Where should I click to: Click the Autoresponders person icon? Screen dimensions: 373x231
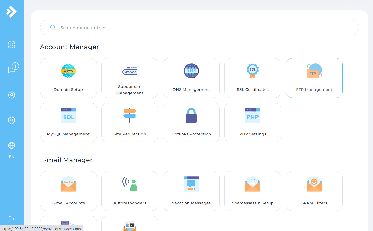(x=130, y=184)
